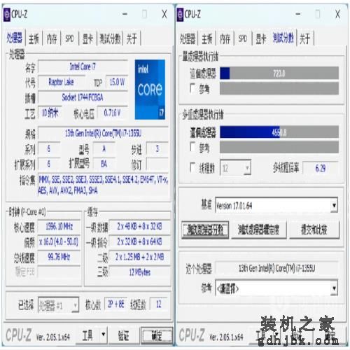The image size is (350, 350).
Task: Click the specification 13th Gen i7-1355U in left window
Action: [103, 133]
